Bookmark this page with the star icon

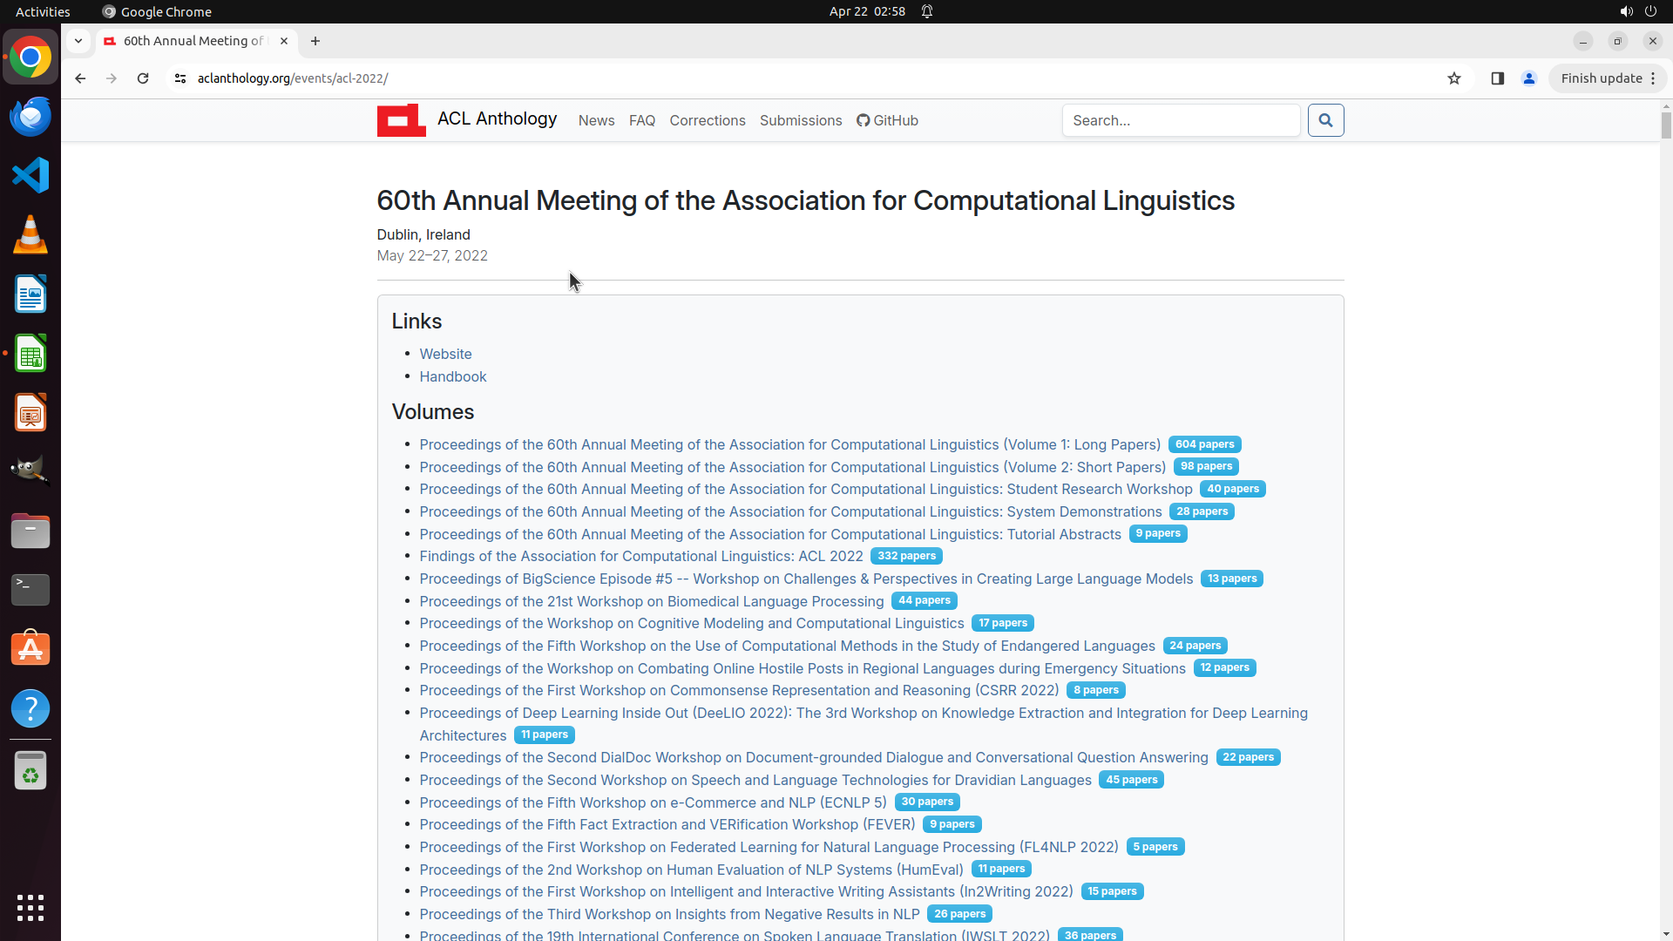(x=1454, y=78)
